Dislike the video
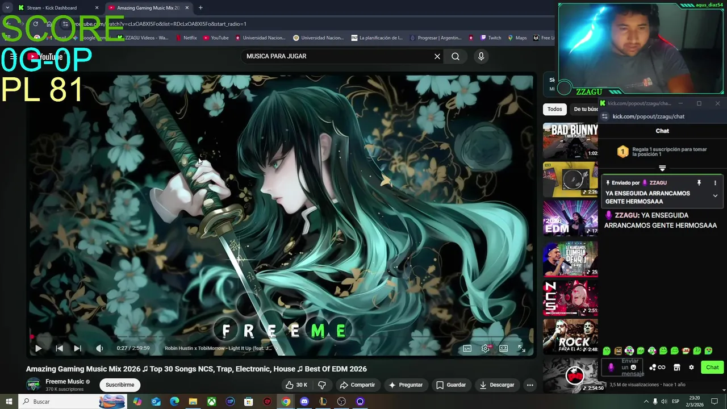Viewport: 727px width, 409px height. pos(321,385)
